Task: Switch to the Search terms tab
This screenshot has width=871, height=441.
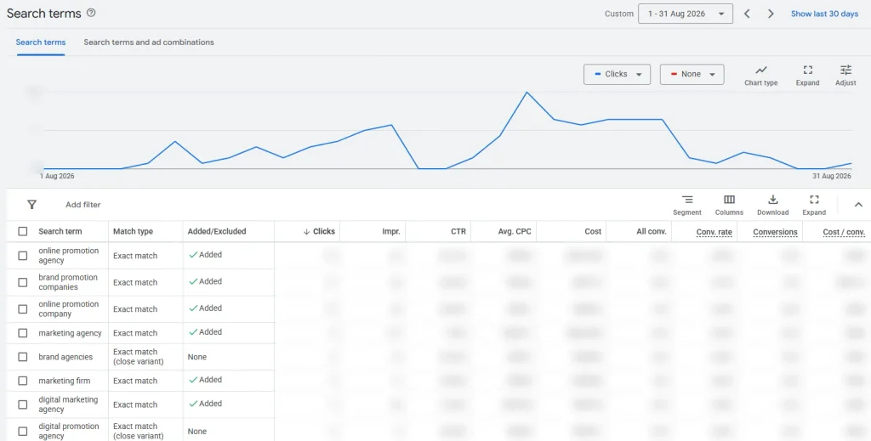Action: pyautogui.click(x=41, y=42)
